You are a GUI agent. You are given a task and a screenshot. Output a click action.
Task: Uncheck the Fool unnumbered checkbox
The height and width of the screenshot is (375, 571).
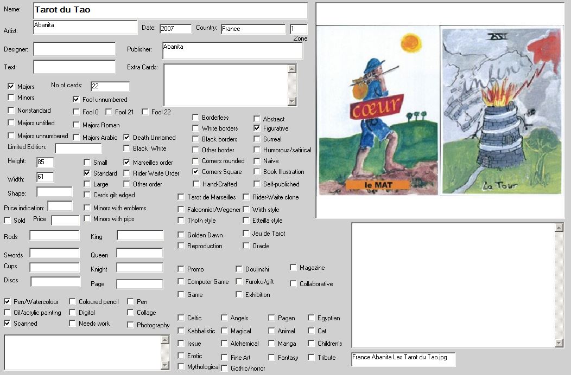pyautogui.click(x=77, y=100)
